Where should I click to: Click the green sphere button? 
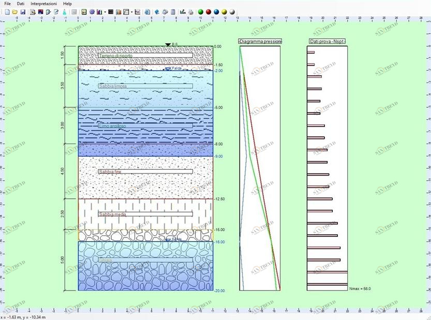coord(200,11)
